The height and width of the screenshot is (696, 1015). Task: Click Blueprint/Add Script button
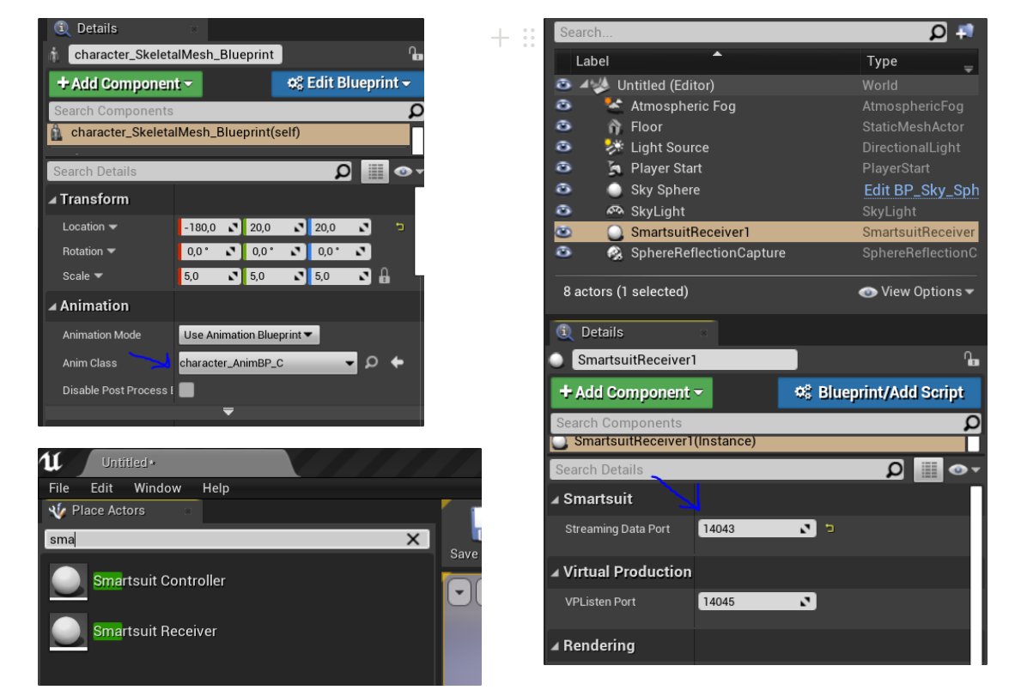[x=879, y=393]
